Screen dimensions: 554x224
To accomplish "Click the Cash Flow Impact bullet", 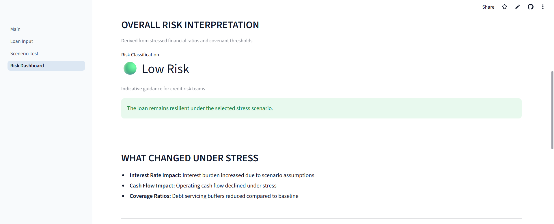I will 203,186.
